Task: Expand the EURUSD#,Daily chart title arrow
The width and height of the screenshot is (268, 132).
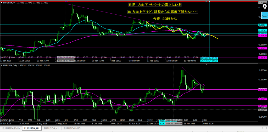Action: point(1,65)
